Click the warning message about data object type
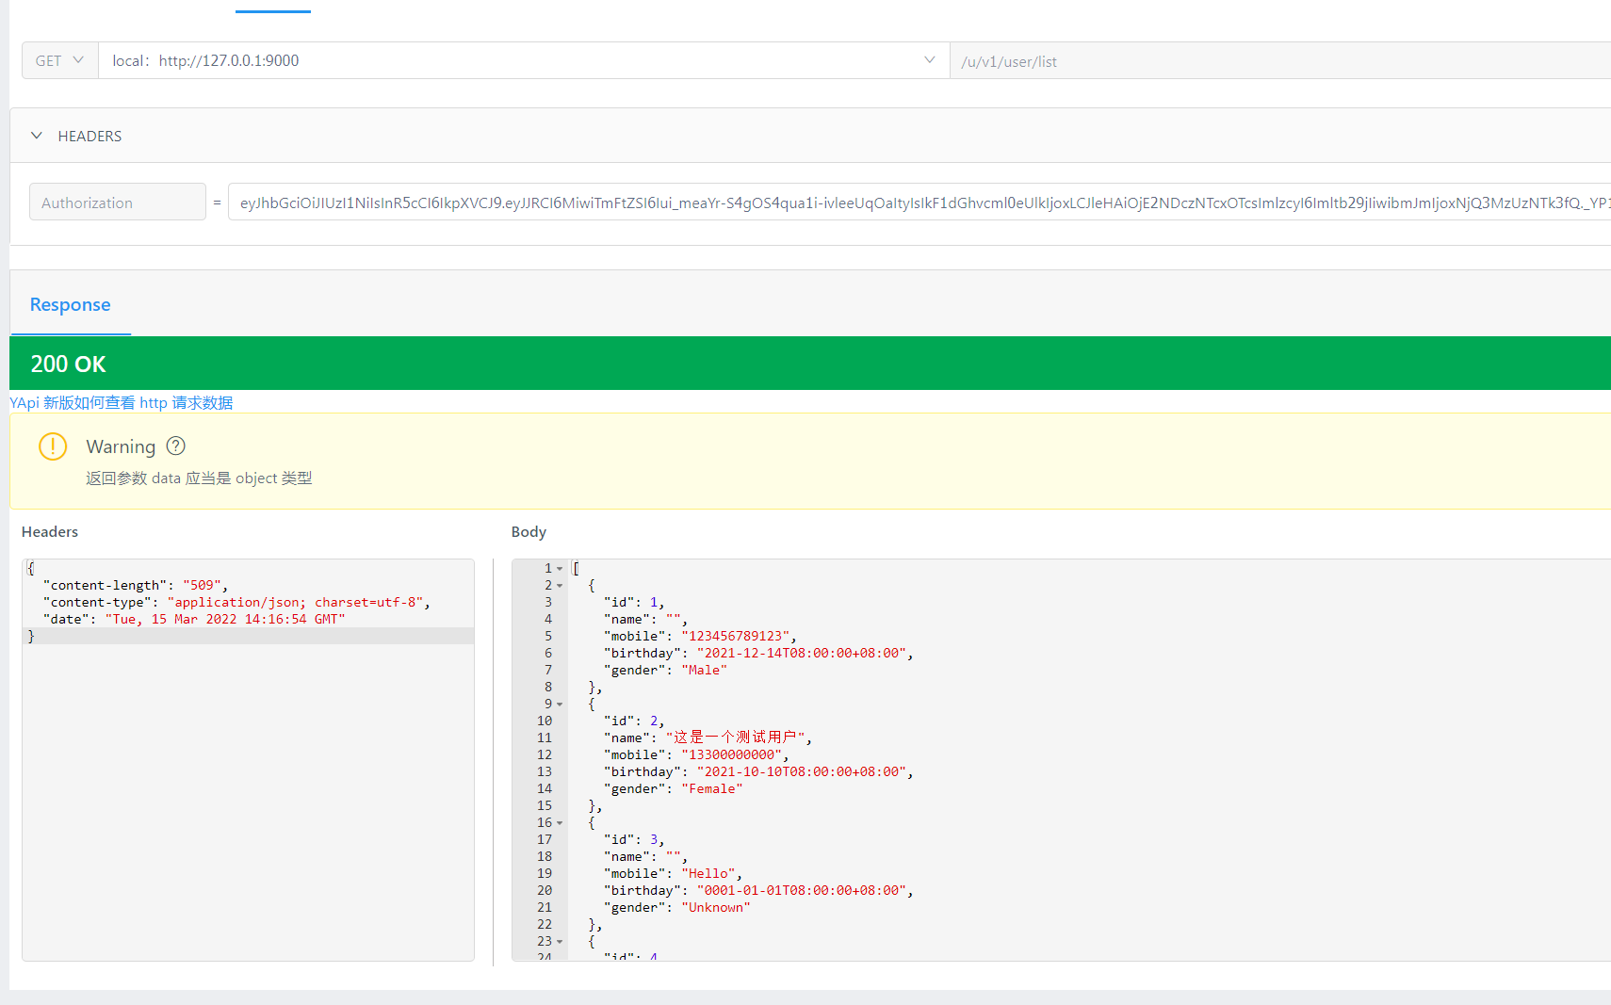1611x1005 pixels. 199,478
